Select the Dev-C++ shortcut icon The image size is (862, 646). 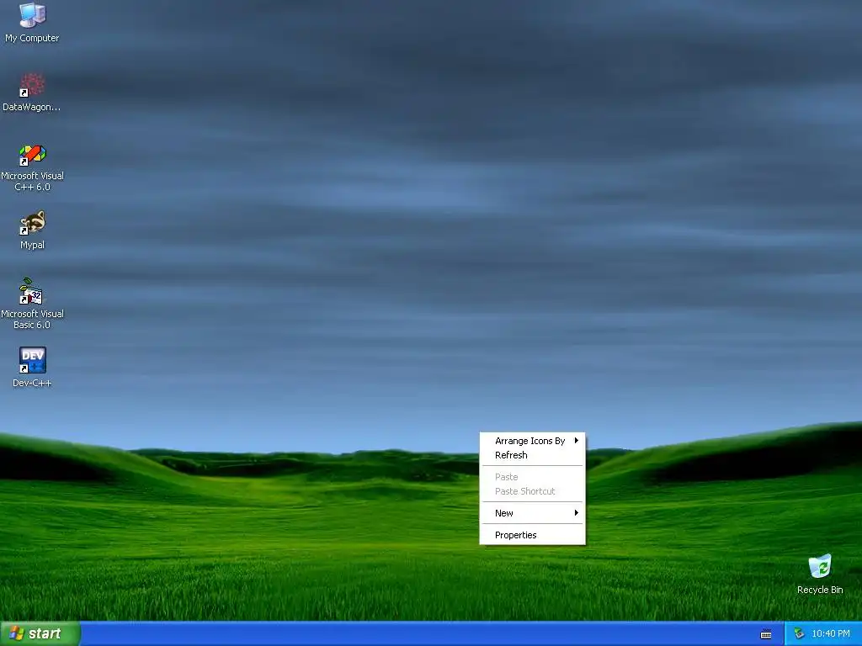(33, 360)
